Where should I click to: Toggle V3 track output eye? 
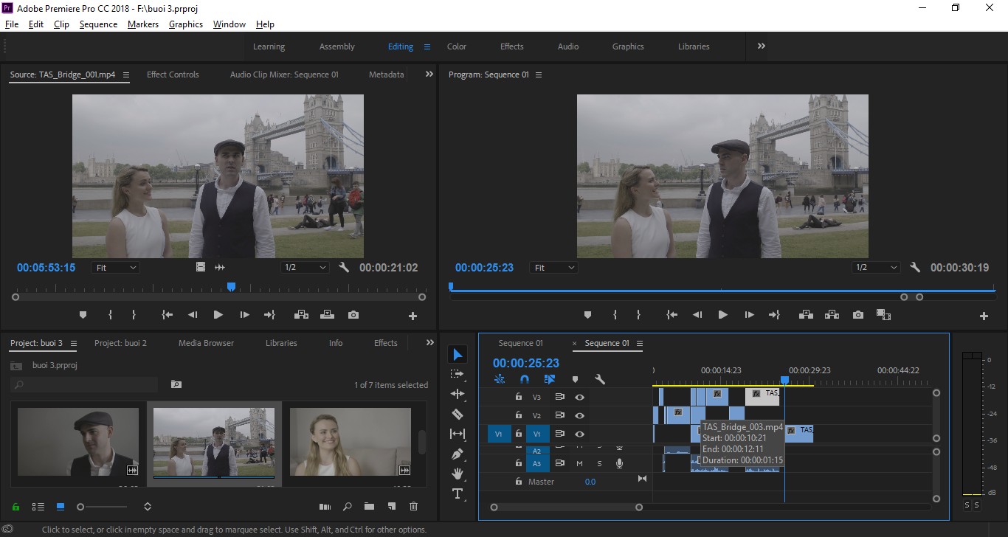tap(580, 397)
